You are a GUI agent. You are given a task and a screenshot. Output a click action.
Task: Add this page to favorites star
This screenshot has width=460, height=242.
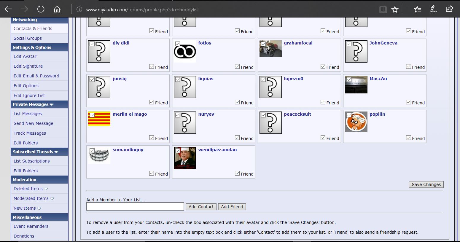tap(395, 9)
